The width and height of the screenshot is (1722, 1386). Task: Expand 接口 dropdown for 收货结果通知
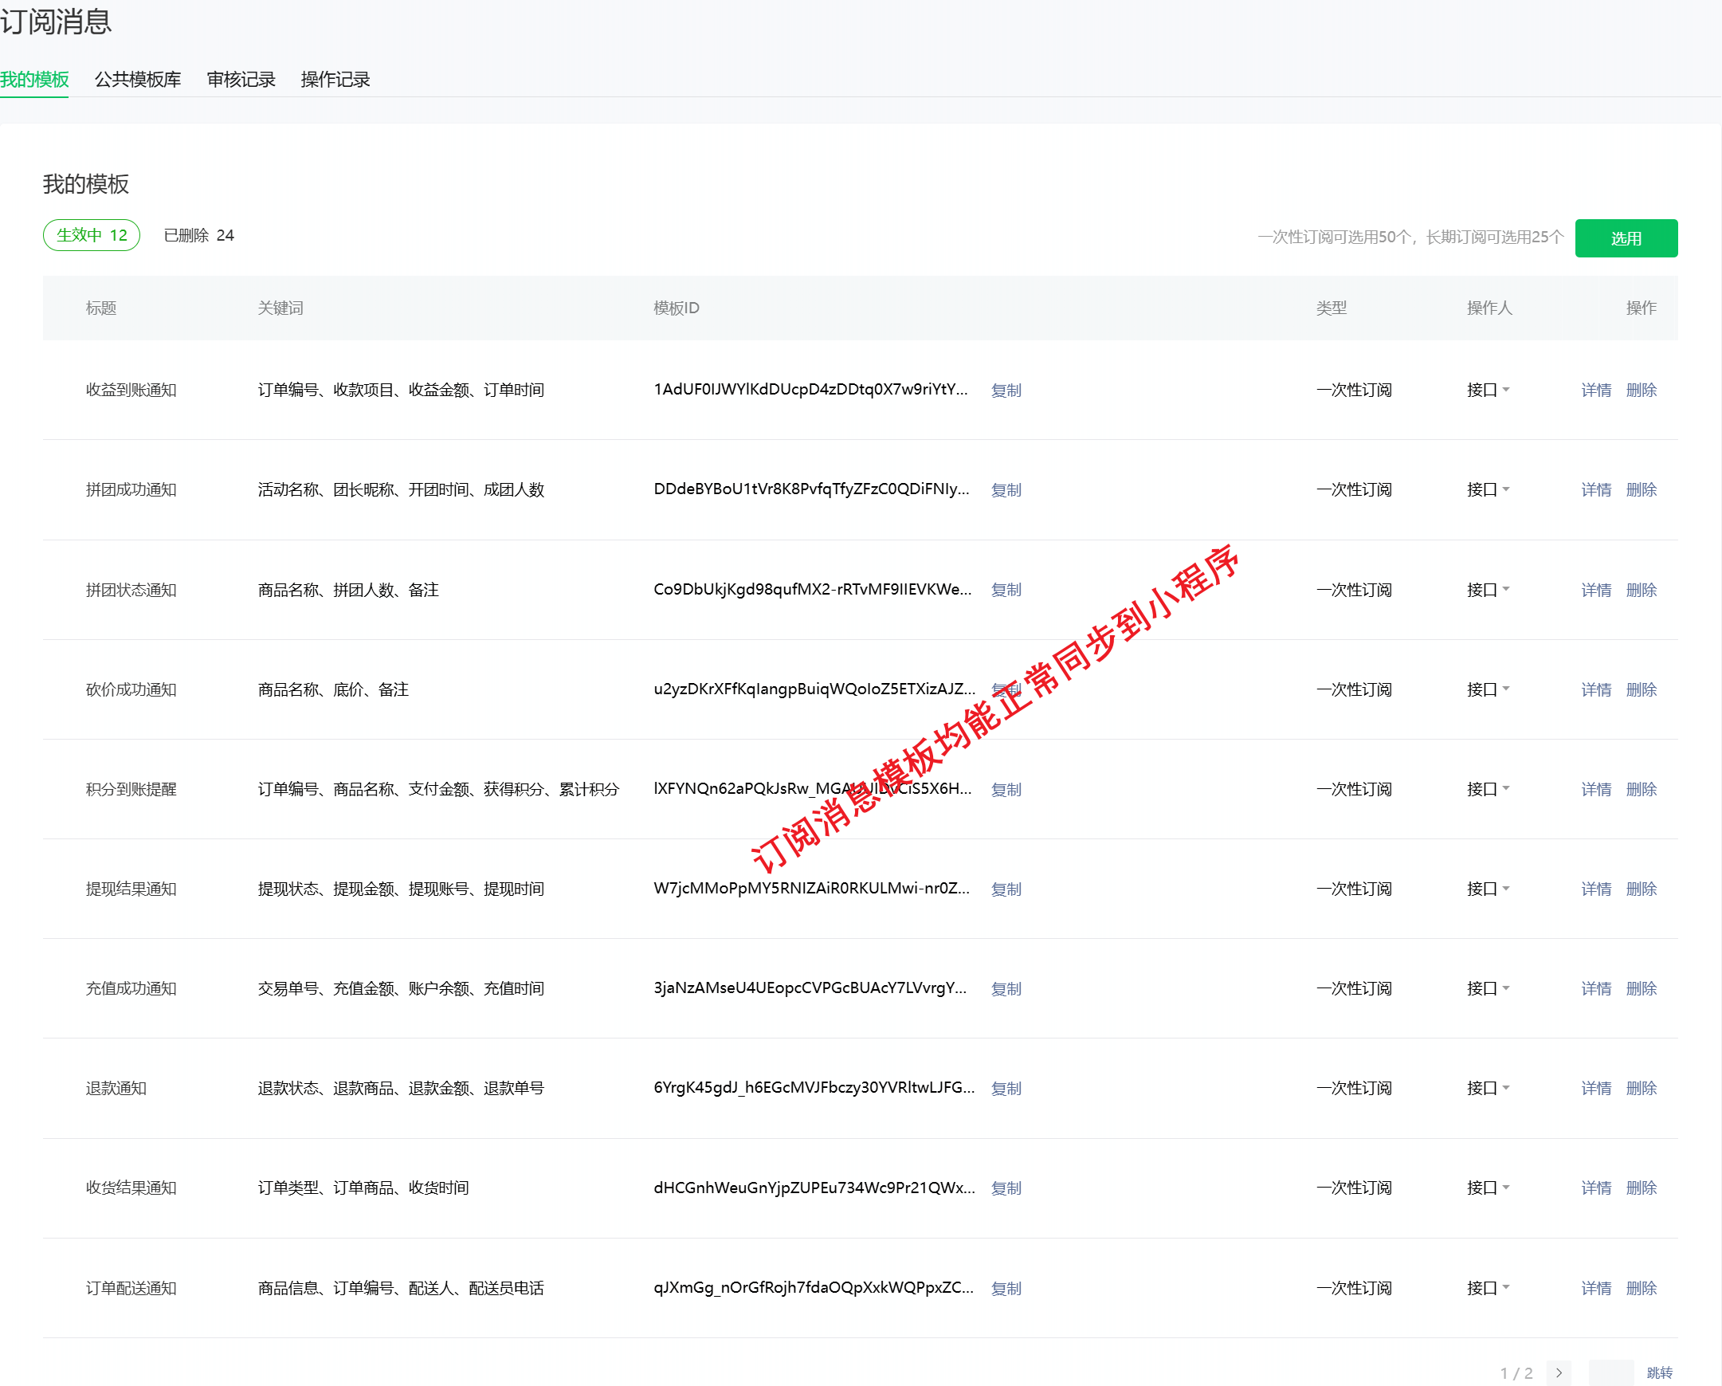click(1488, 1188)
